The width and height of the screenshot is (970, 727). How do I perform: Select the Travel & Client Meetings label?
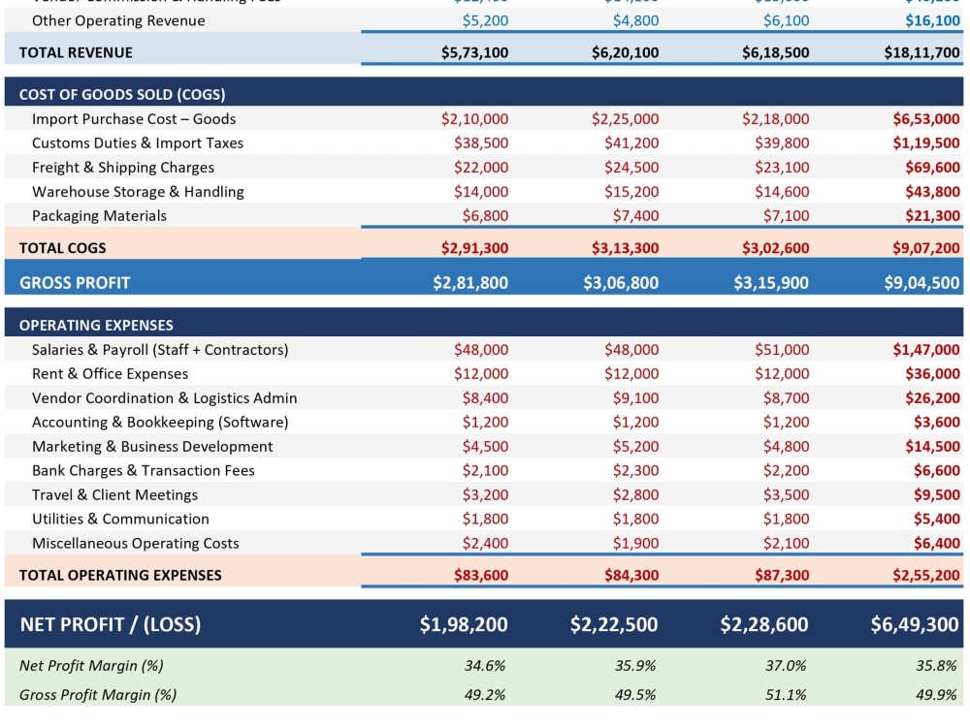[x=114, y=494]
